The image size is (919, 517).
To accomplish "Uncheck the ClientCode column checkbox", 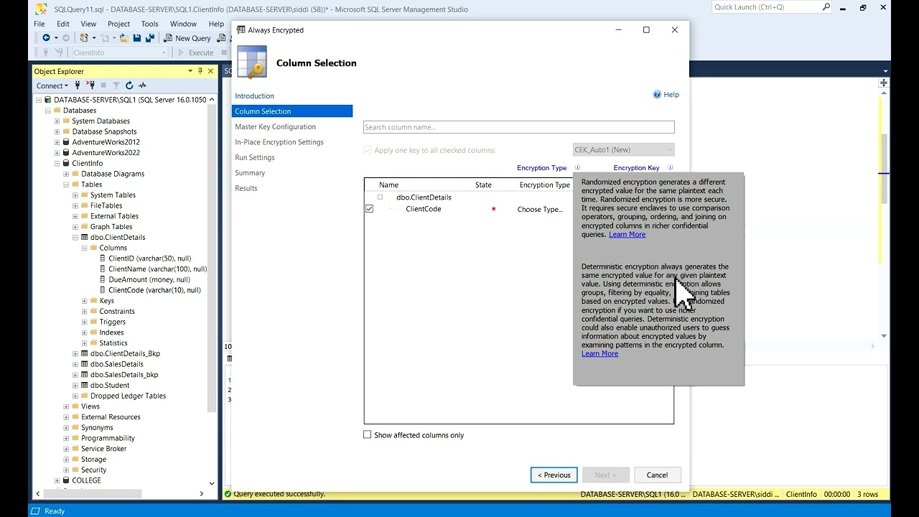I will coord(369,209).
